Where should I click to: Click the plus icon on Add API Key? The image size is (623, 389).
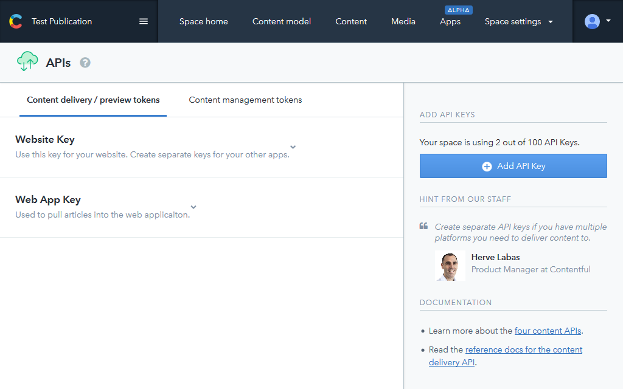pyautogui.click(x=487, y=167)
